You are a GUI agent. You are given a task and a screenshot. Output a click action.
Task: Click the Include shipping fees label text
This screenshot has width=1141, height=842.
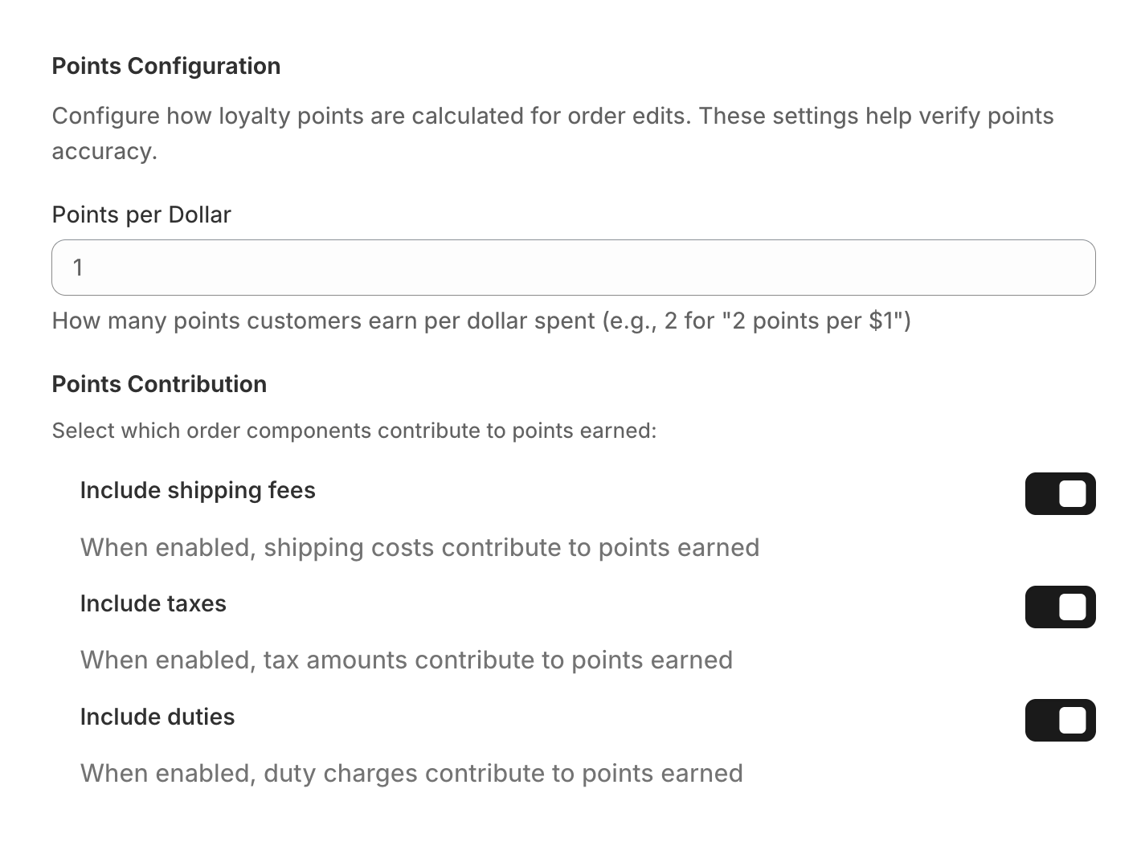coord(198,490)
